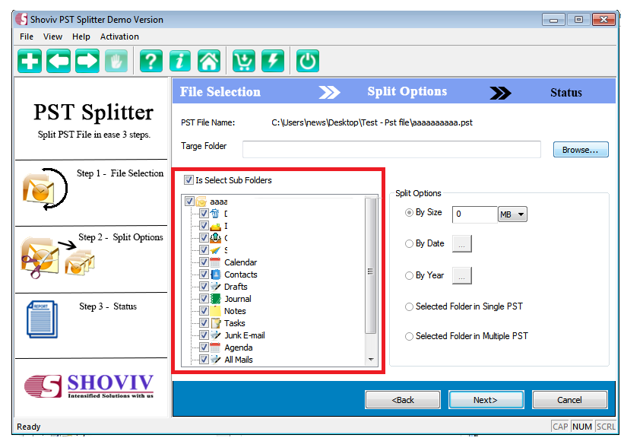The image size is (624, 438).
Task: Select the back arrow toolbar icon
Action: [59, 60]
